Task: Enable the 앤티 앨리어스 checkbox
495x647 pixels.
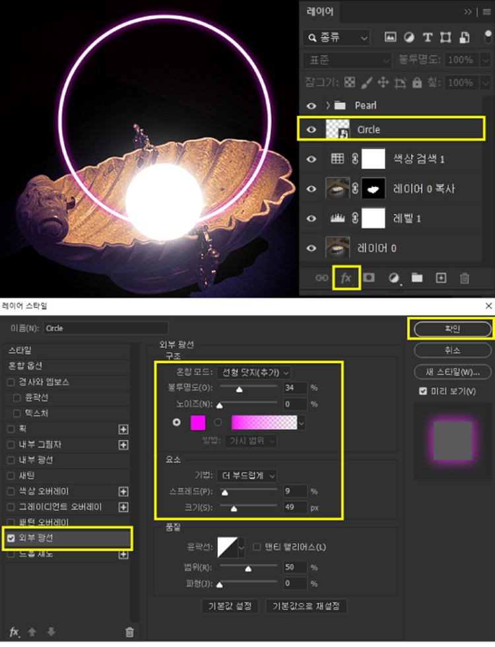Action: [257, 547]
